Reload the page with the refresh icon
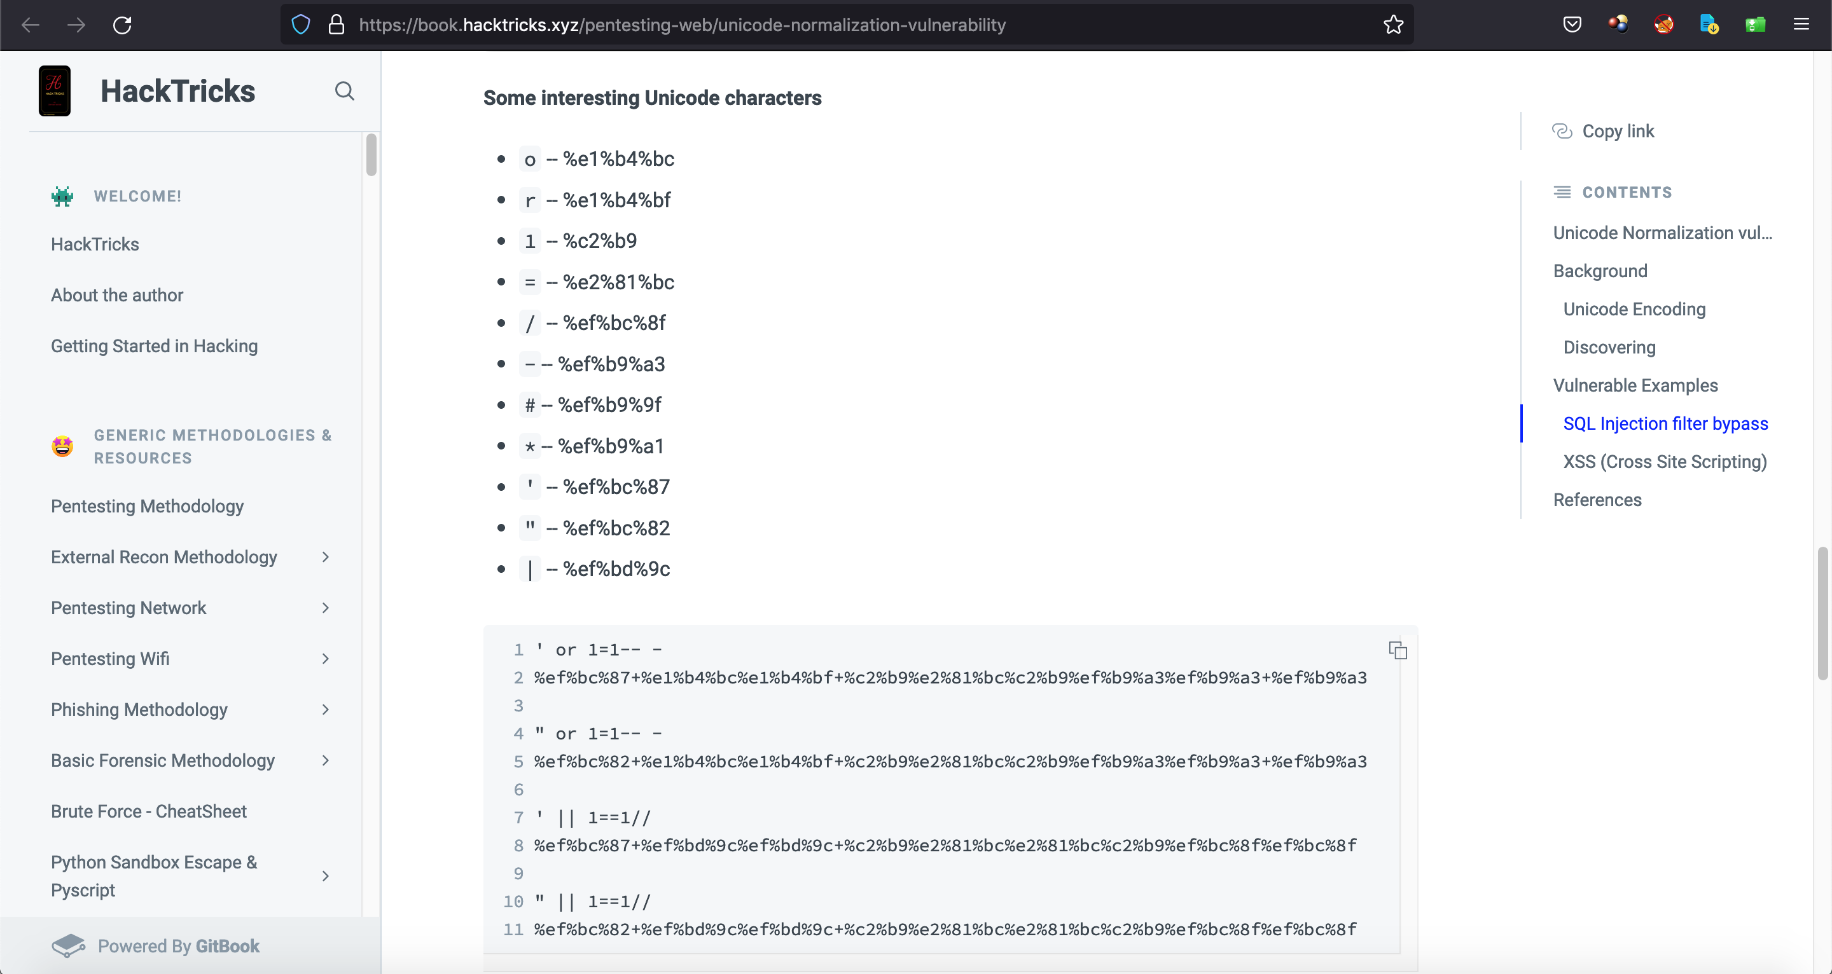 coord(122,25)
